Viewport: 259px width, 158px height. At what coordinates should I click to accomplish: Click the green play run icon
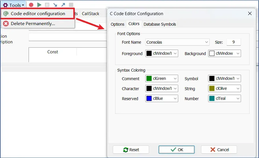pos(39,5)
